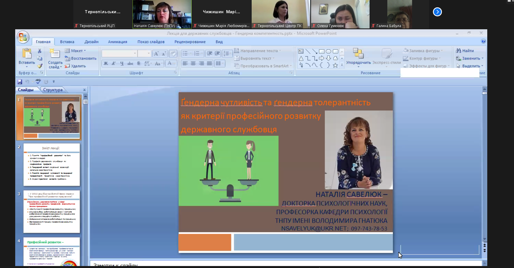Open the columns dropdown

click(x=220, y=63)
